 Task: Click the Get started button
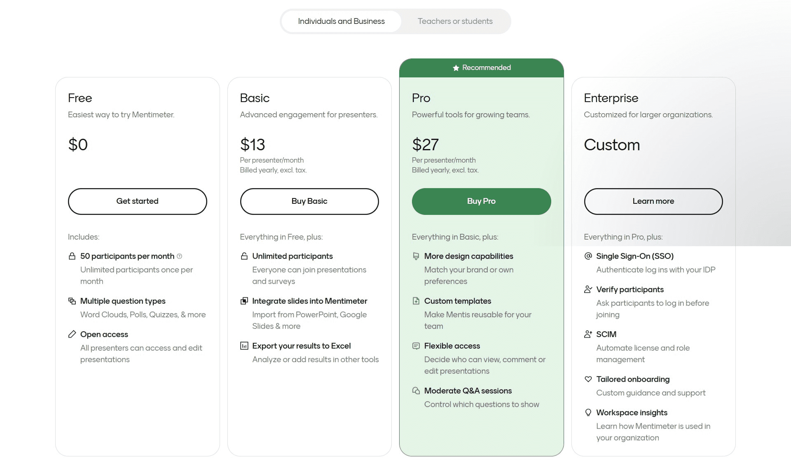pos(137,201)
